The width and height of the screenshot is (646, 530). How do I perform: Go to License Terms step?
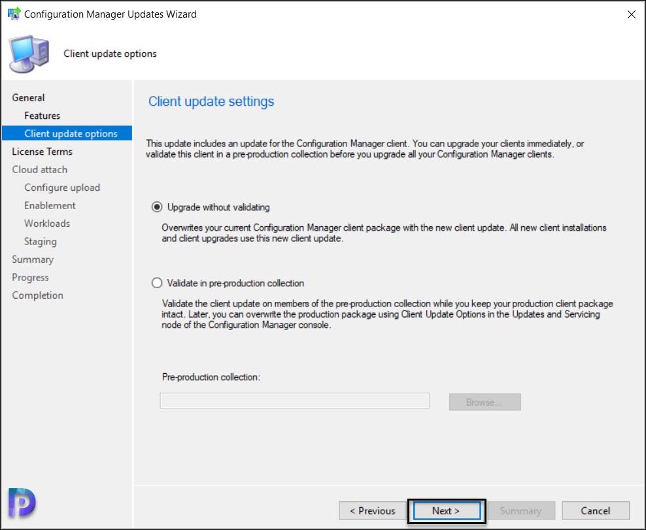click(42, 152)
